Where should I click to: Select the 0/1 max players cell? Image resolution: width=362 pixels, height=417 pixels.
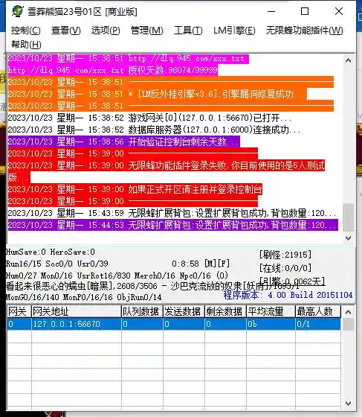(318, 324)
